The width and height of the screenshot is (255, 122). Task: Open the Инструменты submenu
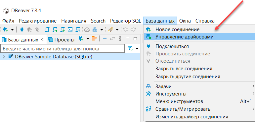pos(199,94)
